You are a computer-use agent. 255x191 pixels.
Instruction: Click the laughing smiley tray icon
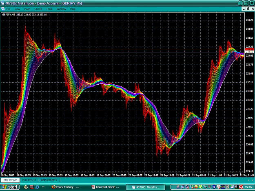click(196, 187)
